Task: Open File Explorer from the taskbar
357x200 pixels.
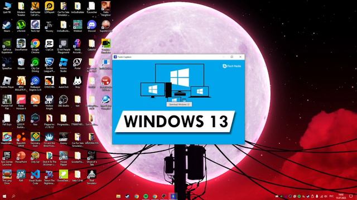Action: pos(118,196)
